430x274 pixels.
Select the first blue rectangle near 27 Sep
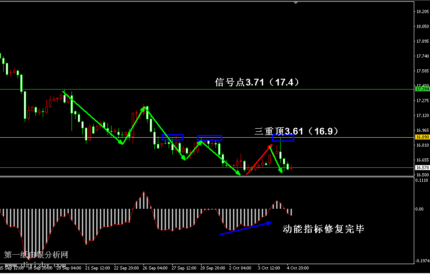coord(172,137)
